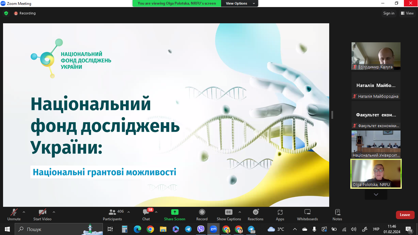418x235 pixels.
Task: Open the Apps icon in the toolbar
Action: pyautogui.click(x=280, y=212)
